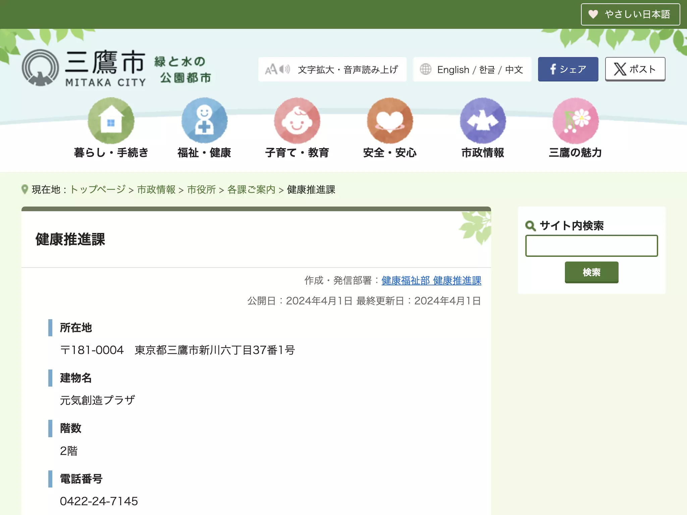Open the 三鷹の魅力 flower icon
This screenshot has height=515, width=687.
coord(576,121)
